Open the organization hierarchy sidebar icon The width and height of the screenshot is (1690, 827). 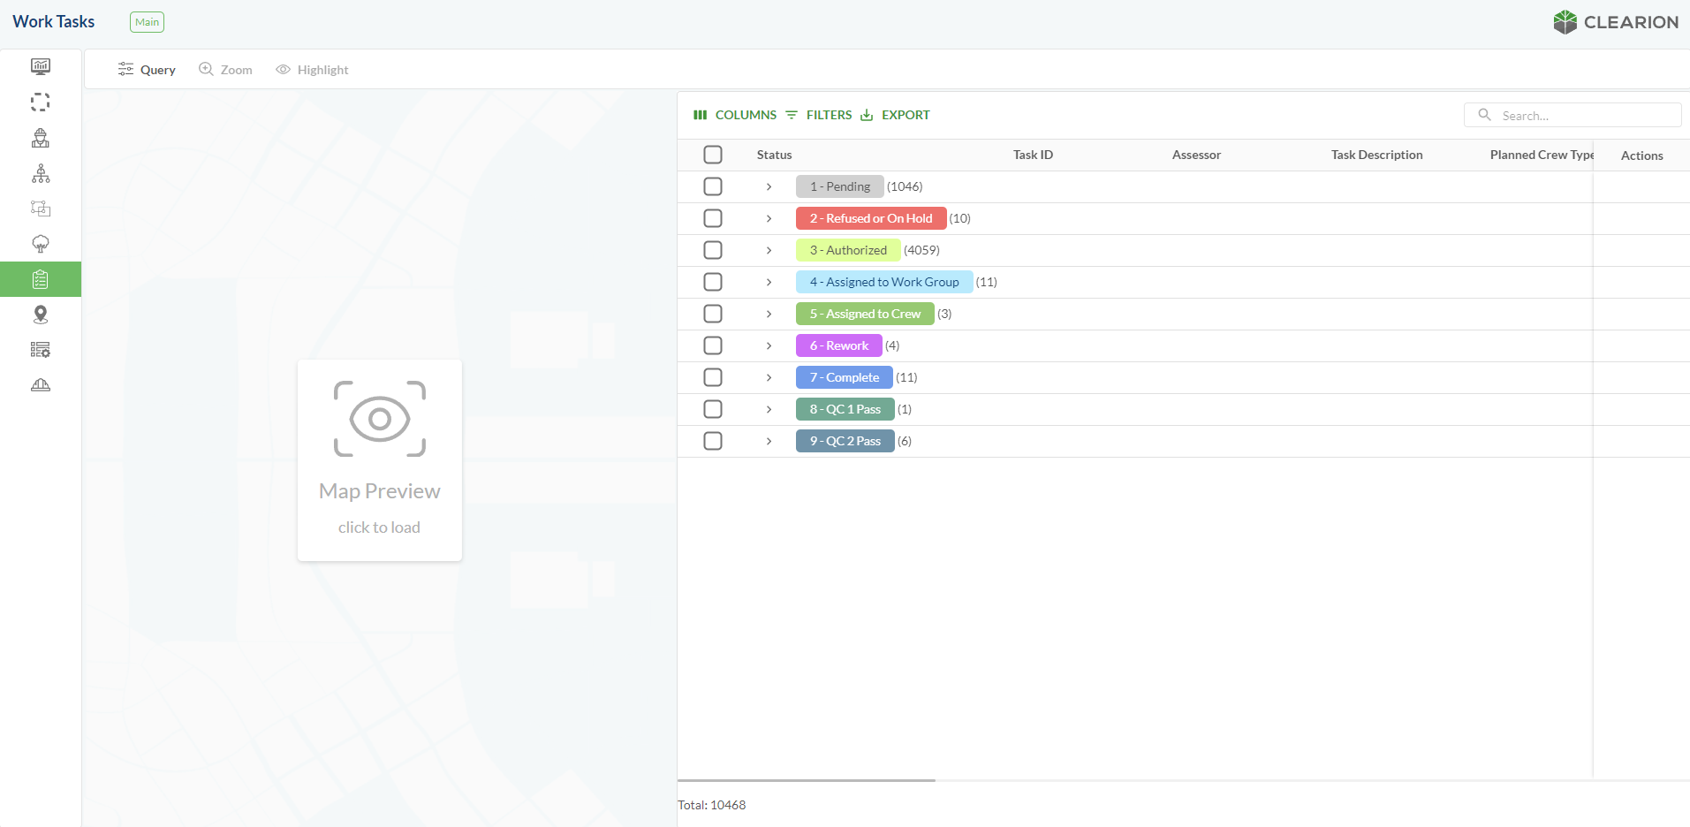tap(41, 173)
